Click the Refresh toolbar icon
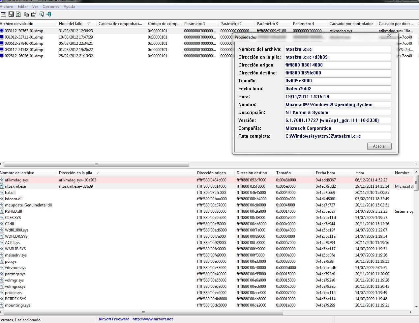The width and height of the screenshot is (419, 323). [18, 14]
